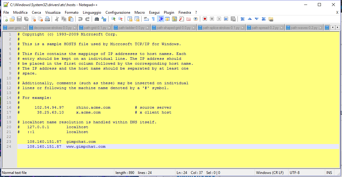The height and width of the screenshot is (177, 342).
Task: Toggle INS overwrite mode in status bar
Action: [x=329, y=173]
